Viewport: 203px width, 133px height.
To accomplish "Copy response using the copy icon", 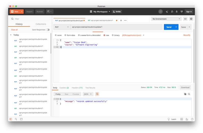I will click(185, 94).
